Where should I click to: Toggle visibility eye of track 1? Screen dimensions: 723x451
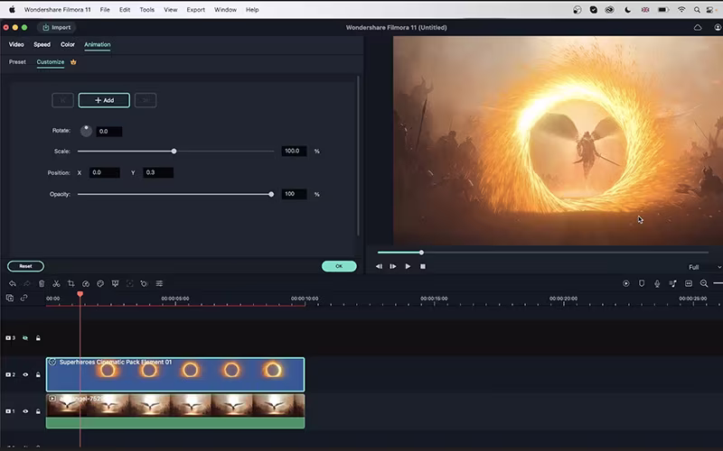point(25,411)
